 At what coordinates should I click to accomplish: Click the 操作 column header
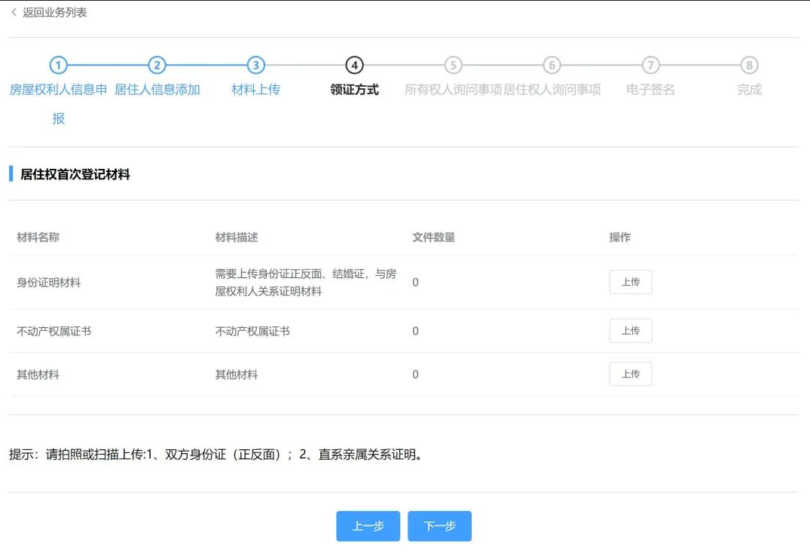coord(619,237)
